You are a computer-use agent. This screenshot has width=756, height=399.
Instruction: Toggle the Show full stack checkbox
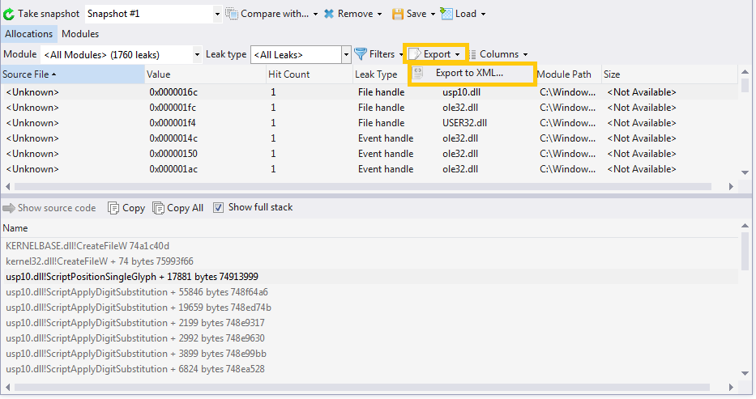218,208
